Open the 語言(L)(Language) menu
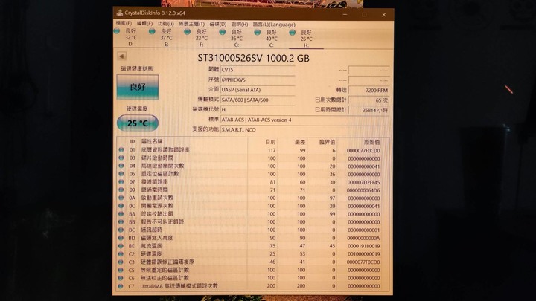The height and width of the screenshot is (301, 536). (x=274, y=25)
